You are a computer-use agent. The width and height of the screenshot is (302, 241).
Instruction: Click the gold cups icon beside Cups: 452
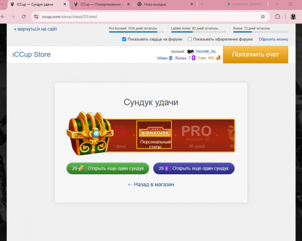tap(218, 57)
